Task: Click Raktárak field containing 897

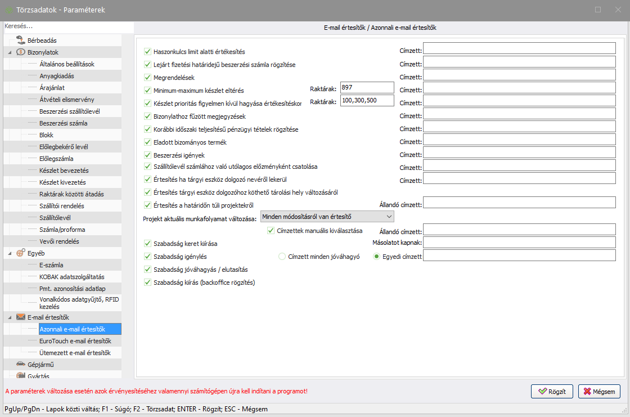Action: [367, 88]
